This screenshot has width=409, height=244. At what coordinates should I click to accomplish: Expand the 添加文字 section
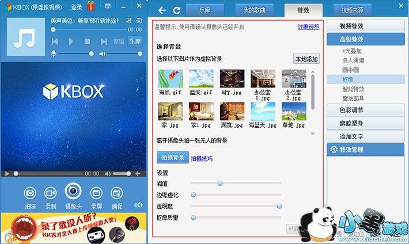pos(365,136)
